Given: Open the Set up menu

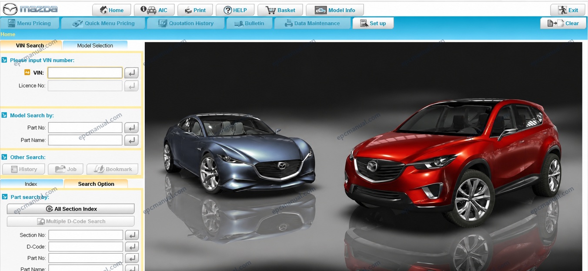Looking at the screenshot, I should pos(373,23).
